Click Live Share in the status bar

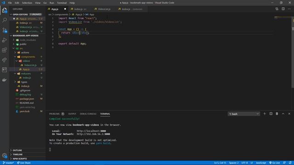point(24,163)
